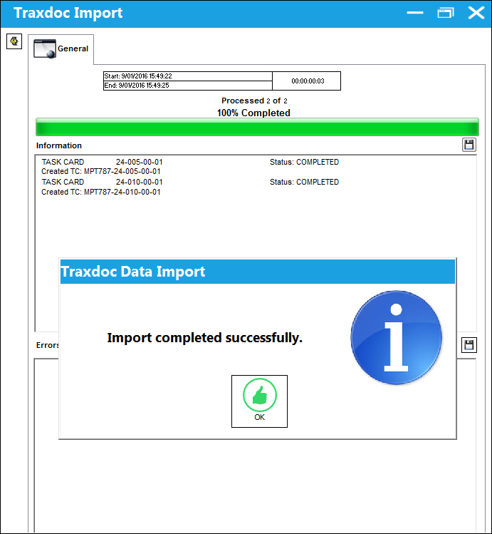This screenshot has height=534, width=492.
Task: Save the Errors log with the floppy icon
Action: 469,345
